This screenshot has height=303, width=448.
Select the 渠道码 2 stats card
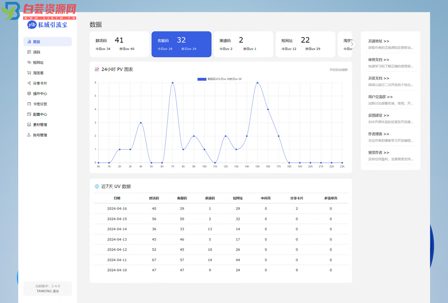243,44
